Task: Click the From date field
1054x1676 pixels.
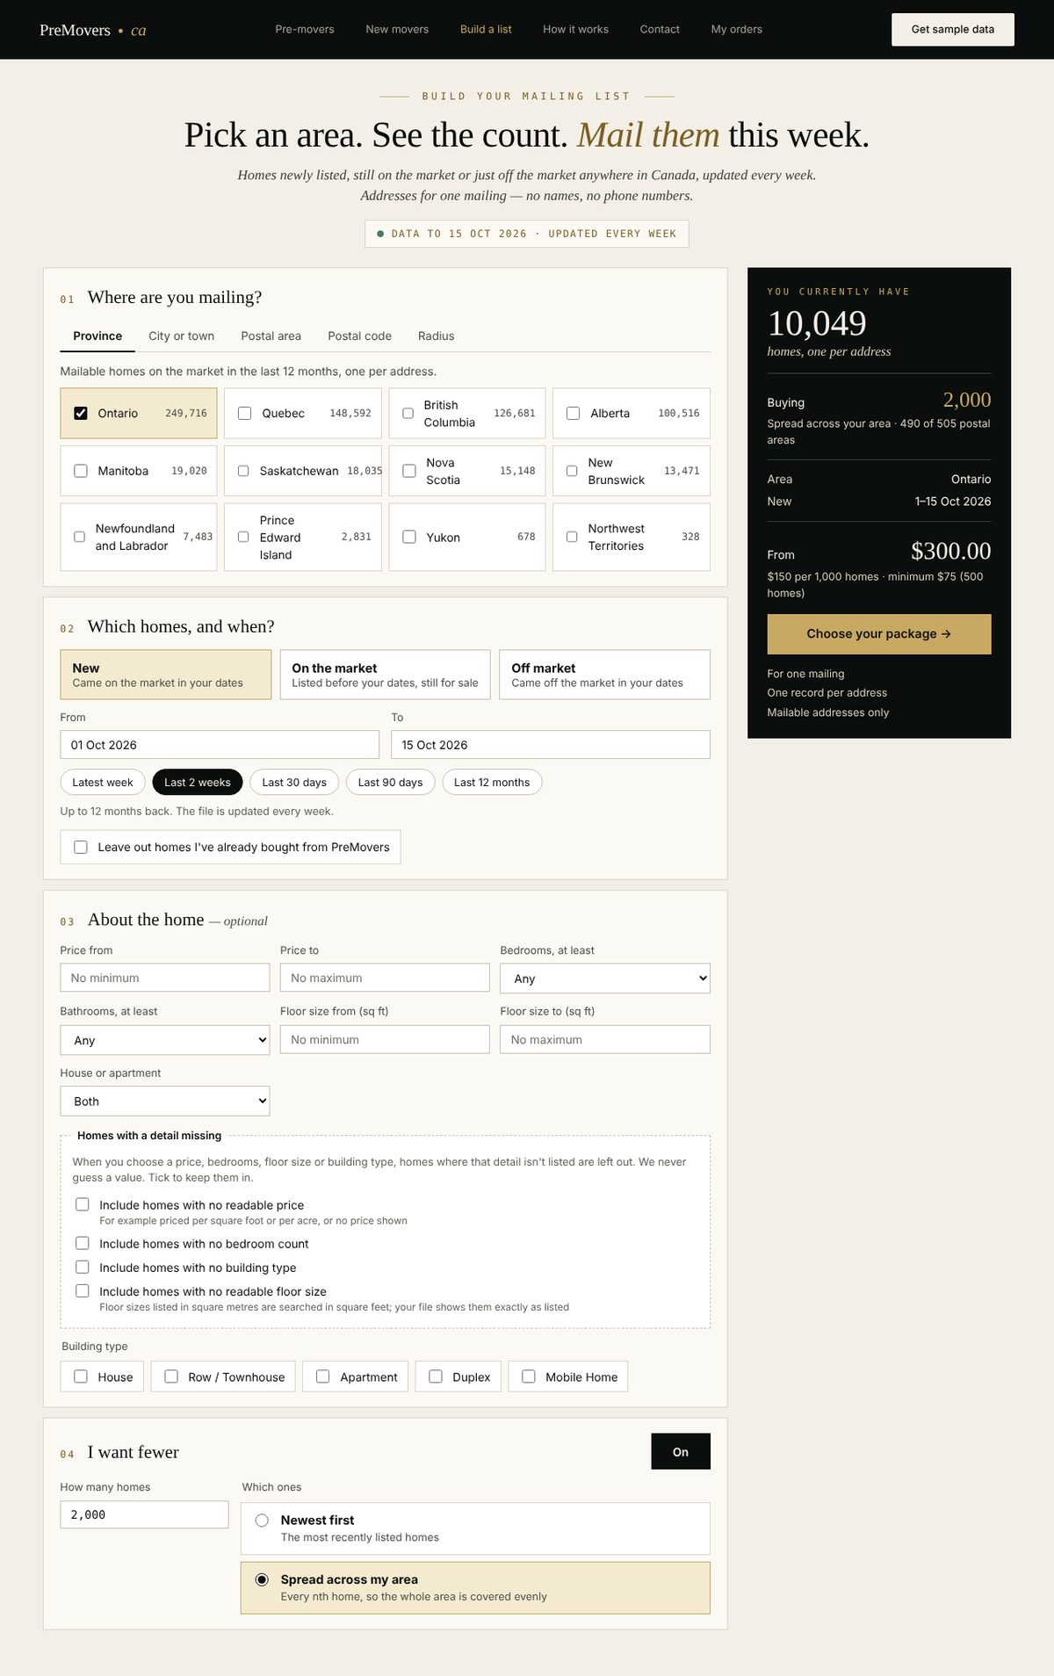Action: pos(220,745)
